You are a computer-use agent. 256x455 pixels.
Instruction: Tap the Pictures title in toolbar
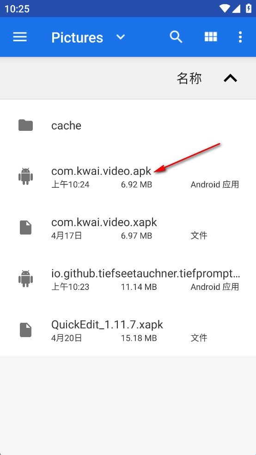pos(77,37)
